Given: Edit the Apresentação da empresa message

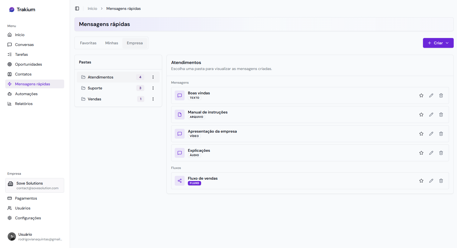Looking at the screenshot, I should [431, 134].
